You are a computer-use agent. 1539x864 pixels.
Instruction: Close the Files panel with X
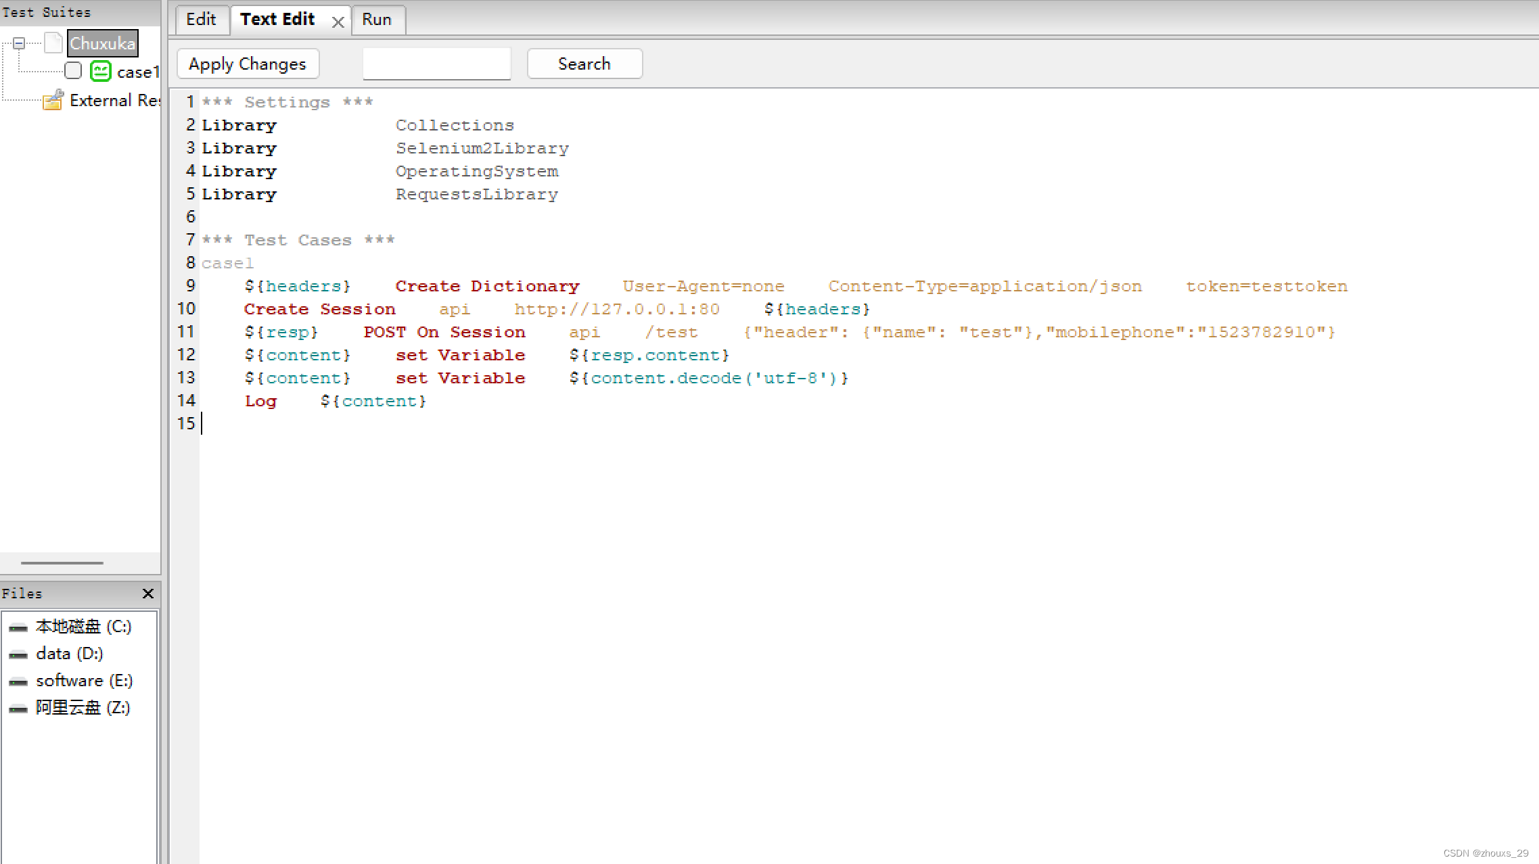pyautogui.click(x=148, y=594)
